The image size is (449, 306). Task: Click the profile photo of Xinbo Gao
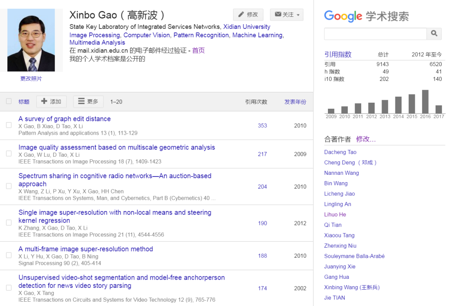click(31, 40)
